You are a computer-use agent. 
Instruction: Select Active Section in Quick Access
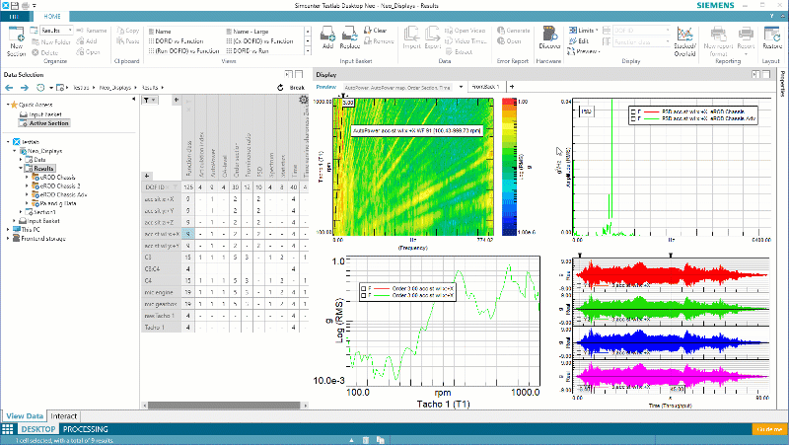[x=47, y=123]
